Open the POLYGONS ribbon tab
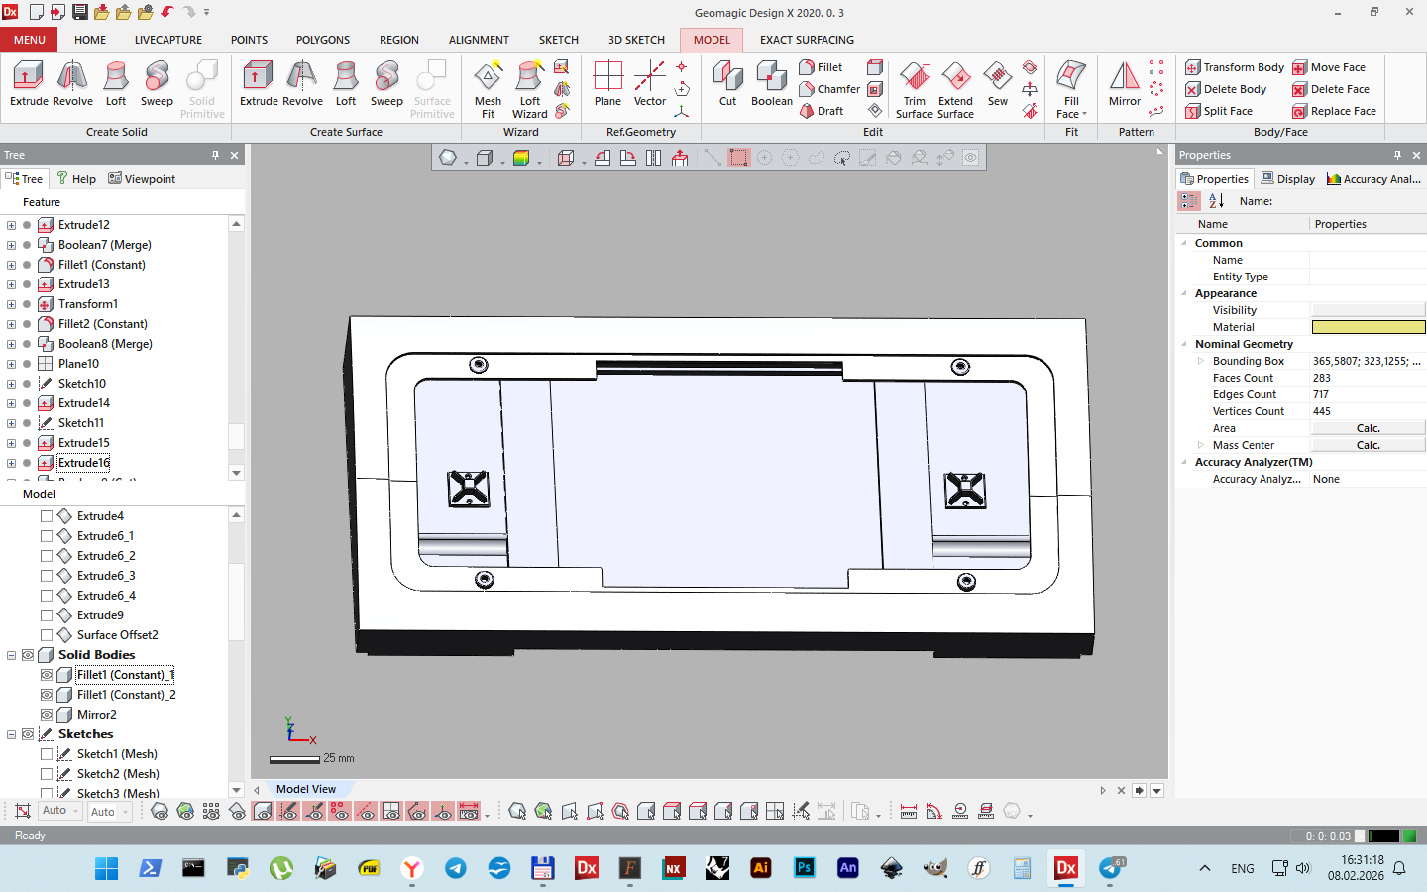Screen dimensions: 1427x892 pos(323,40)
